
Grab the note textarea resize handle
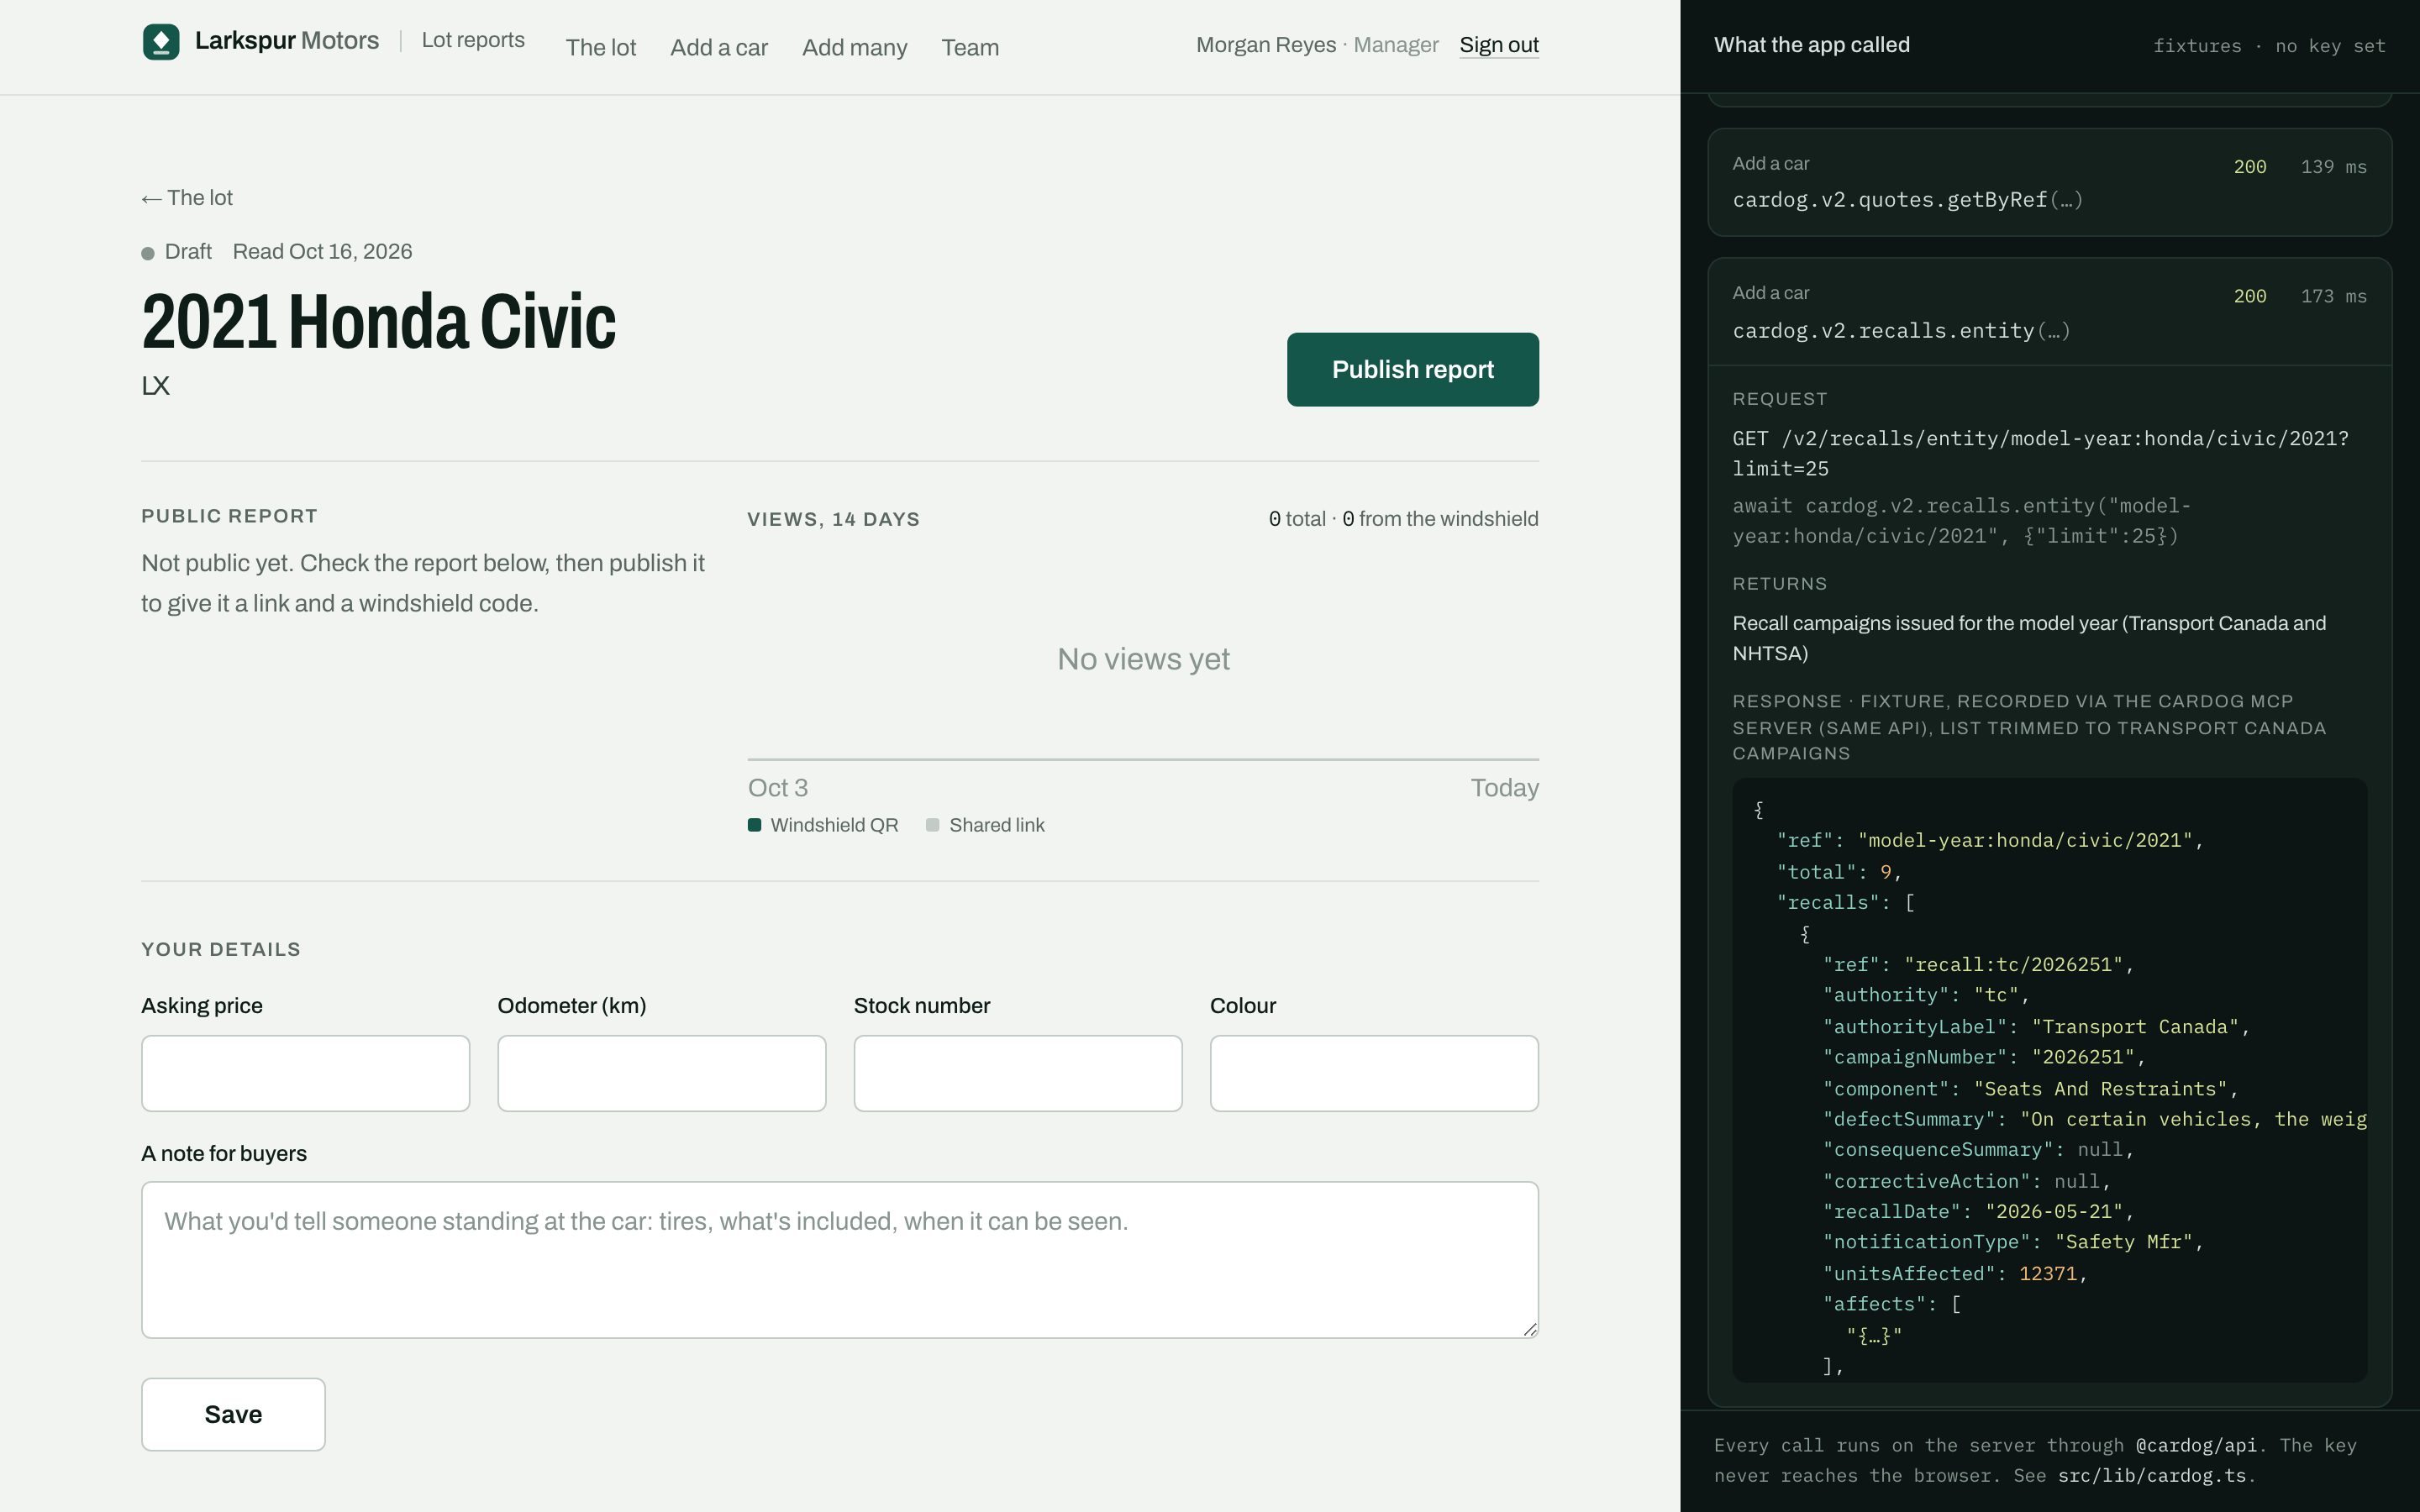[x=1530, y=1329]
